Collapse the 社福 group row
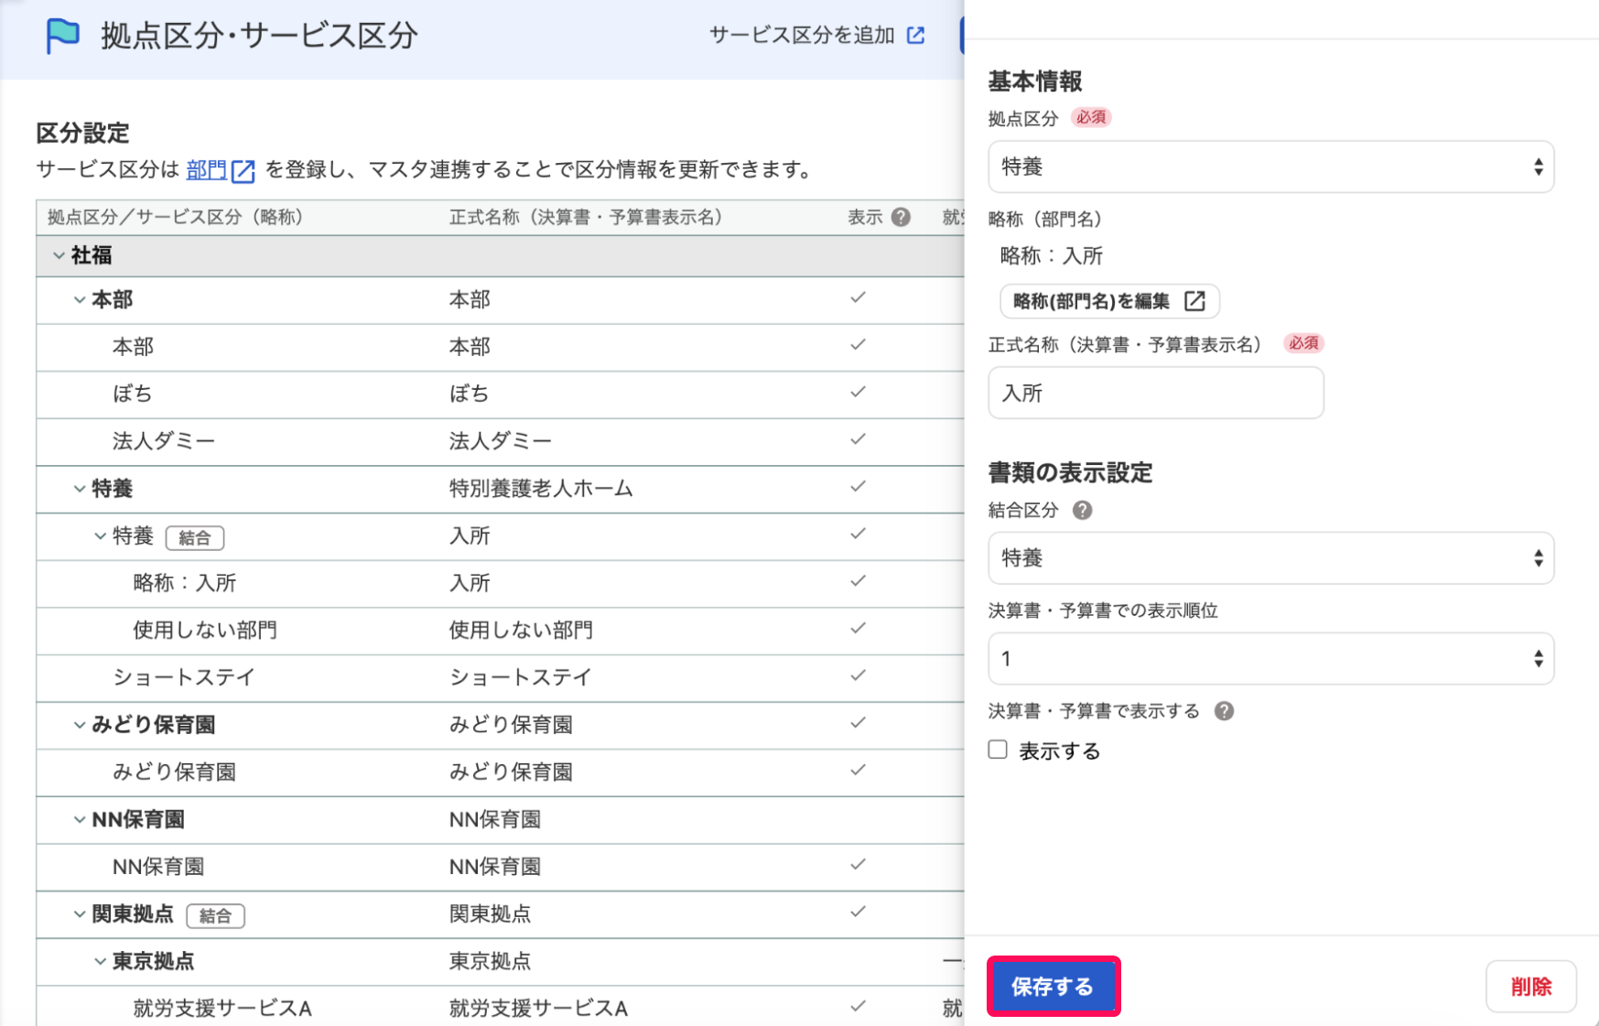Screen dimensions: 1599x1026 [59, 255]
